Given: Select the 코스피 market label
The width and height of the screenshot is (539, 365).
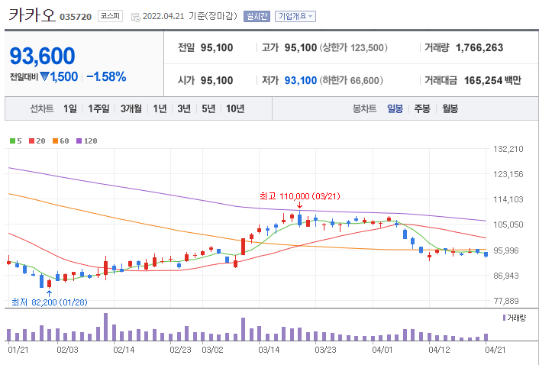Looking at the screenshot, I should (110, 16).
